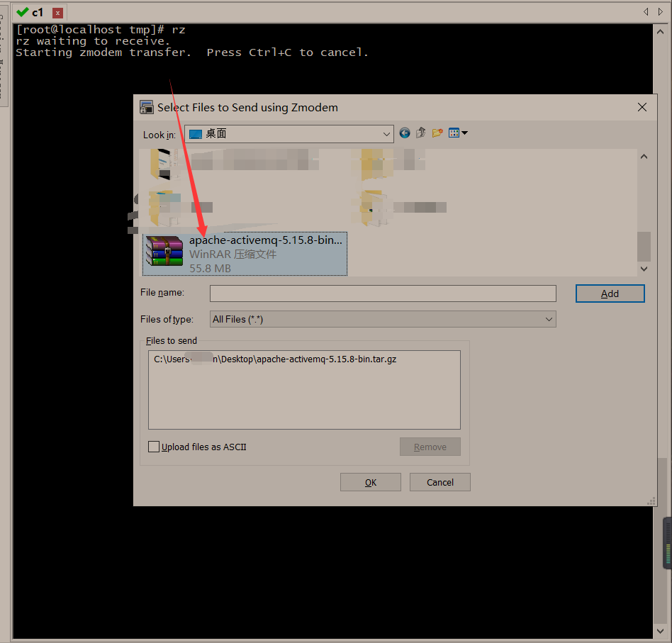Click the tab scroll right arrow
Image resolution: width=672 pixels, height=643 pixels.
click(661, 12)
